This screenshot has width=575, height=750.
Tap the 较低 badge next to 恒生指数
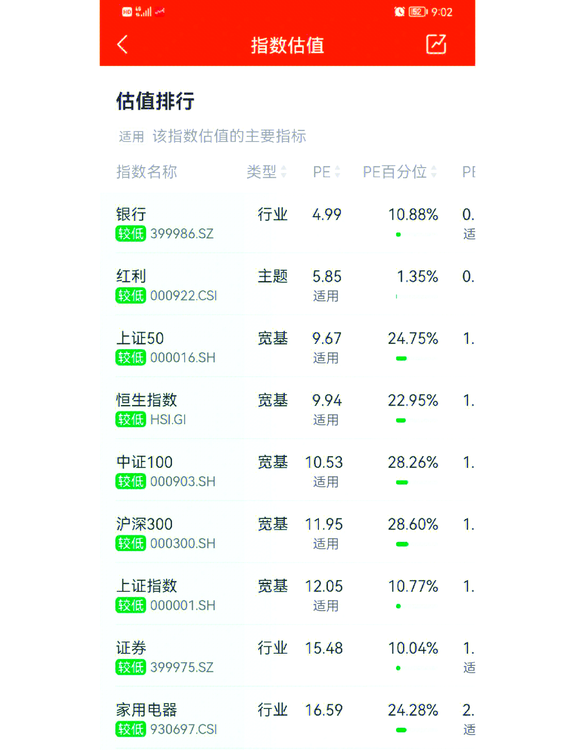(130, 419)
